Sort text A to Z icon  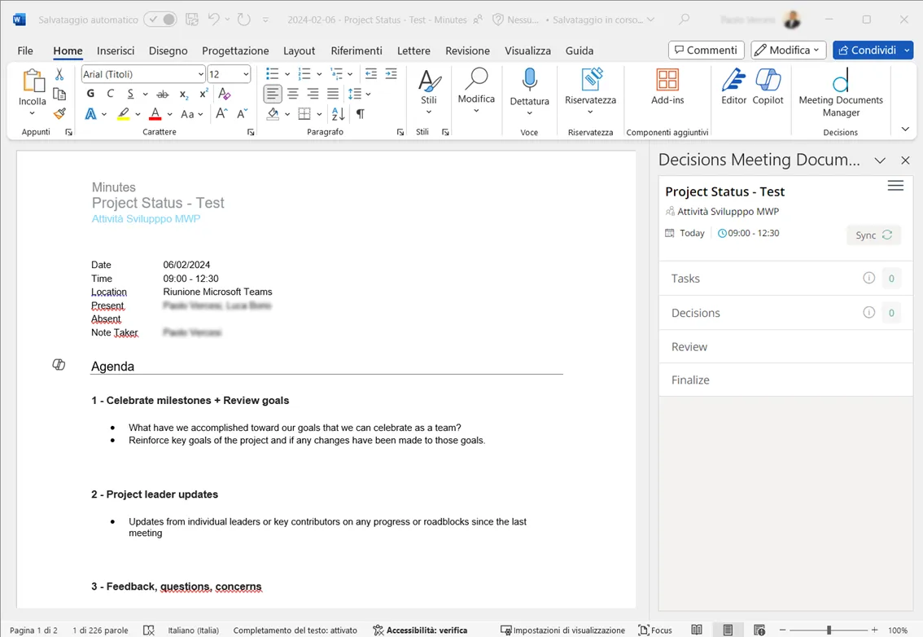pyautogui.click(x=338, y=113)
